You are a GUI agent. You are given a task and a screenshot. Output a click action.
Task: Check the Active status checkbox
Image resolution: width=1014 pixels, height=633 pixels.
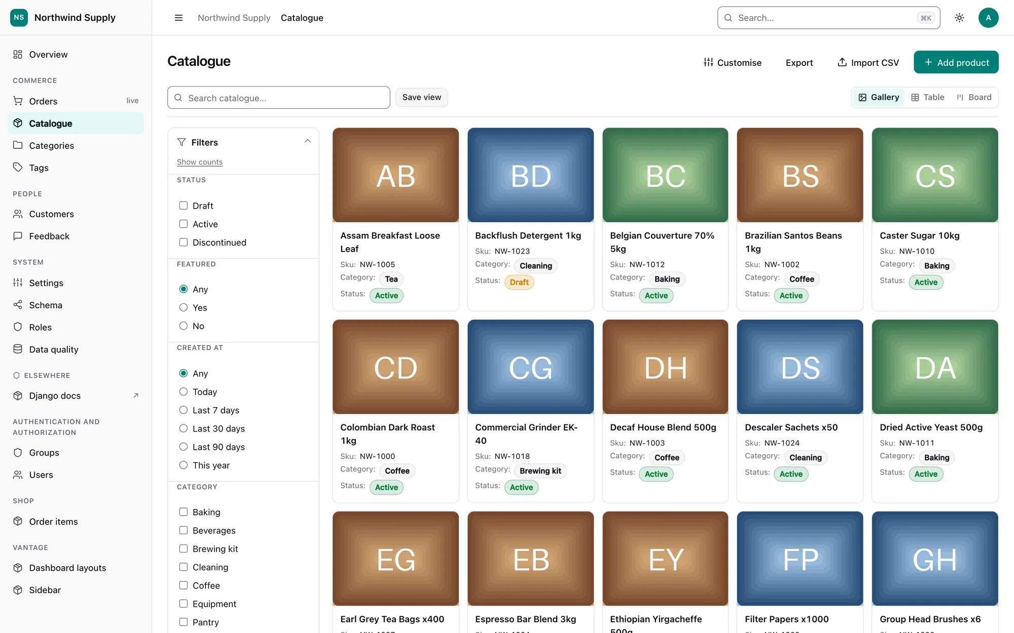pyautogui.click(x=184, y=224)
